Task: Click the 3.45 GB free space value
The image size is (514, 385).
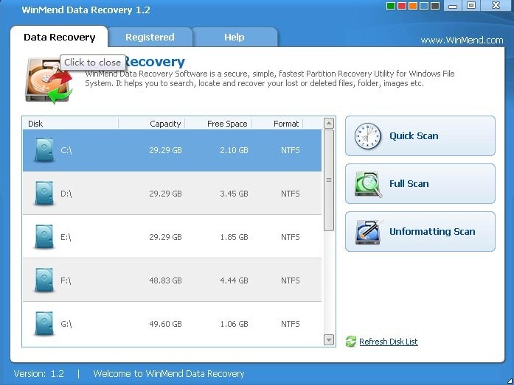Action: tap(234, 194)
